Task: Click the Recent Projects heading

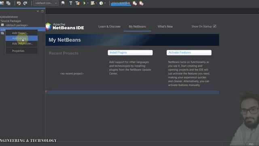Action: tap(64, 53)
